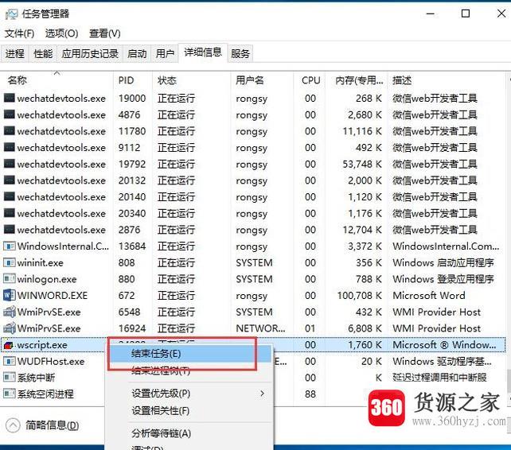Click icon of wechatdevtools.exe PID 20340

pyautogui.click(x=9, y=212)
